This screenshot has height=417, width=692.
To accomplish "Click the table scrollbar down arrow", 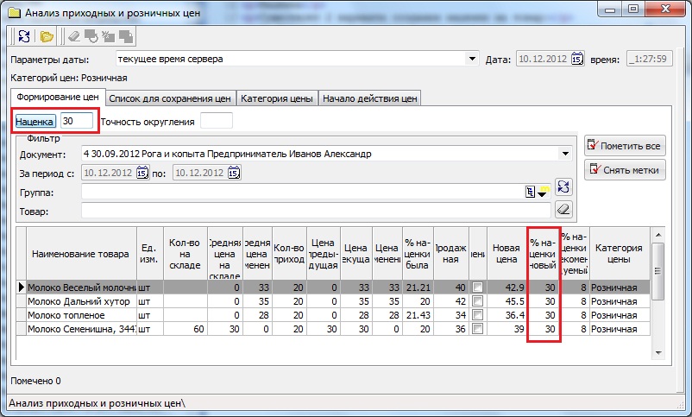I will pyautogui.click(x=658, y=352).
